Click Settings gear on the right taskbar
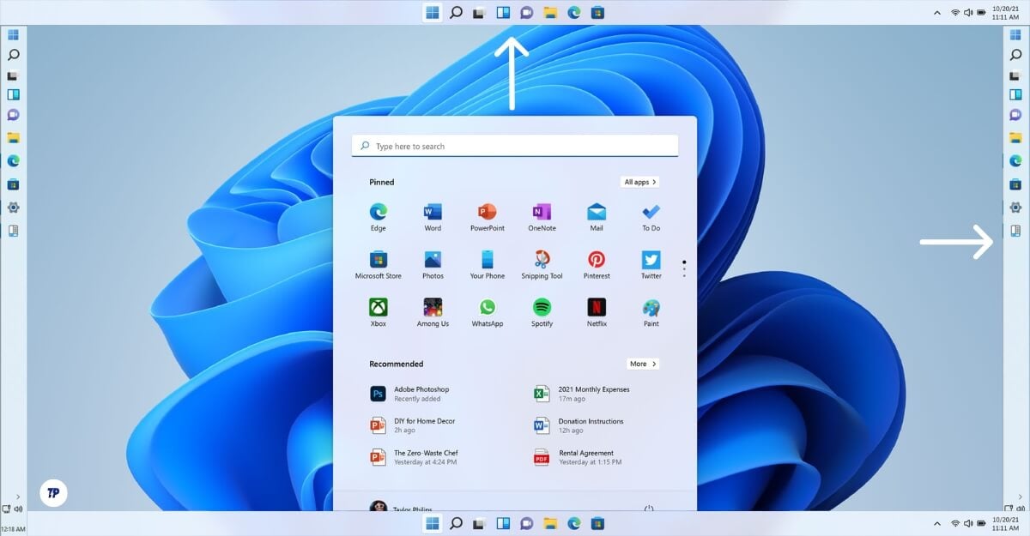 click(x=1015, y=208)
